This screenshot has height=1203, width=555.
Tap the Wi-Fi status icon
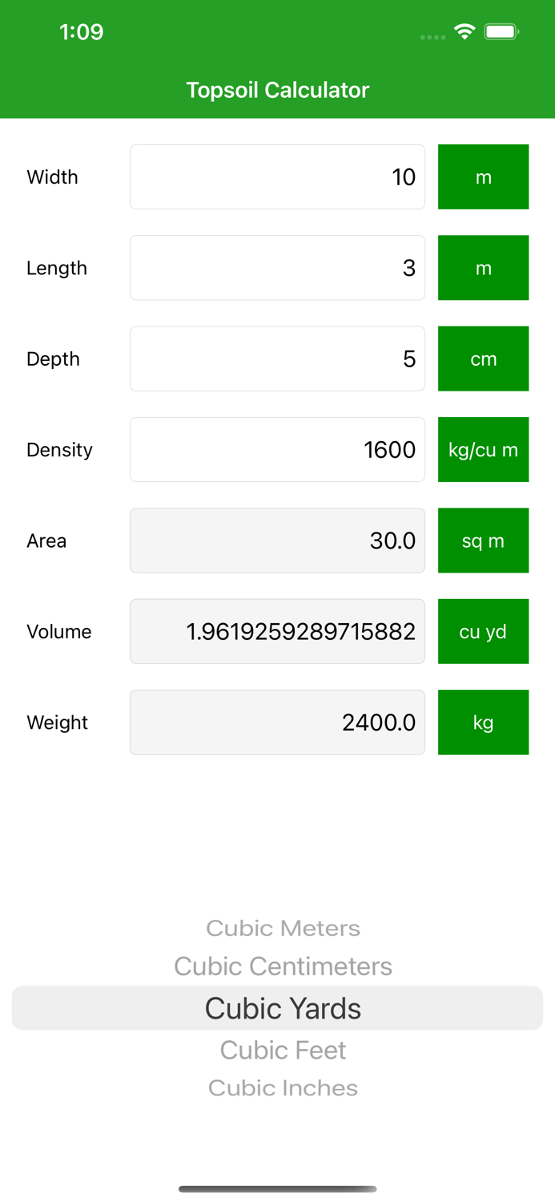465,32
